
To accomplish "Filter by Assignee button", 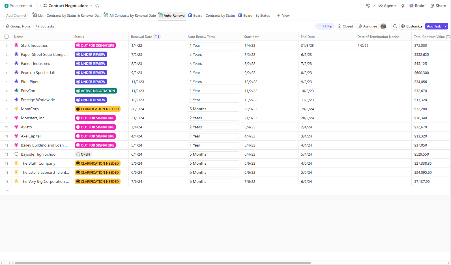I will pos(368,26).
